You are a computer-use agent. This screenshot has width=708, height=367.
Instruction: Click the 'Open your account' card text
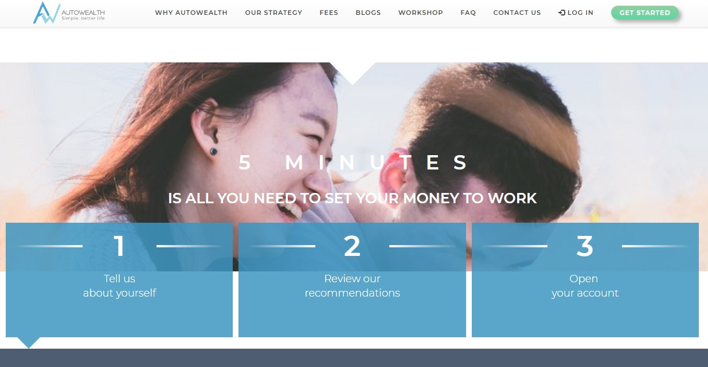pyautogui.click(x=585, y=286)
